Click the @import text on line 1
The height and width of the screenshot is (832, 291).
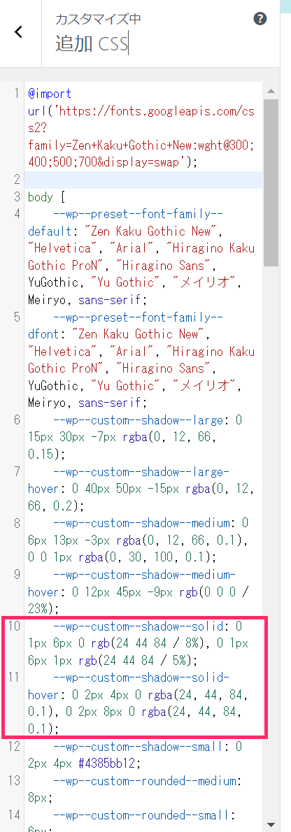coord(50,94)
